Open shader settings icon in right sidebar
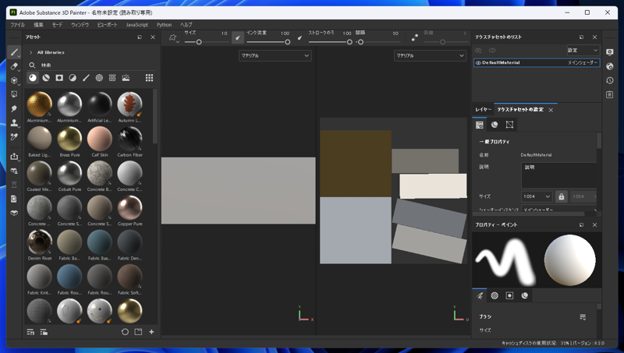 (609, 66)
